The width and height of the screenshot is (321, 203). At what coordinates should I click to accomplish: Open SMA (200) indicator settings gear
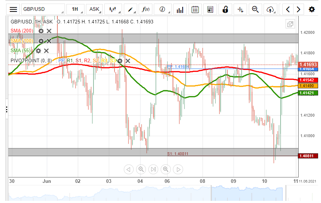pos(41,31)
